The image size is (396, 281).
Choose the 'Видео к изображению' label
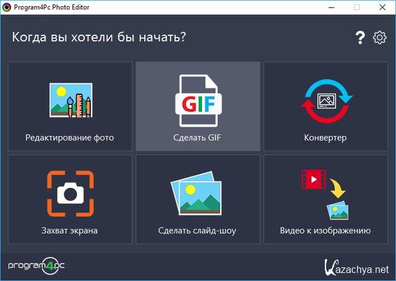point(325,230)
